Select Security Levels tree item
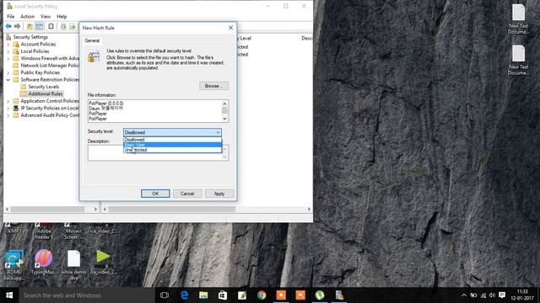 pyautogui.click(x=43, y=87)
